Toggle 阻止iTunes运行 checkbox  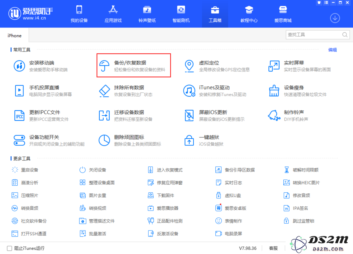[10, 248]
